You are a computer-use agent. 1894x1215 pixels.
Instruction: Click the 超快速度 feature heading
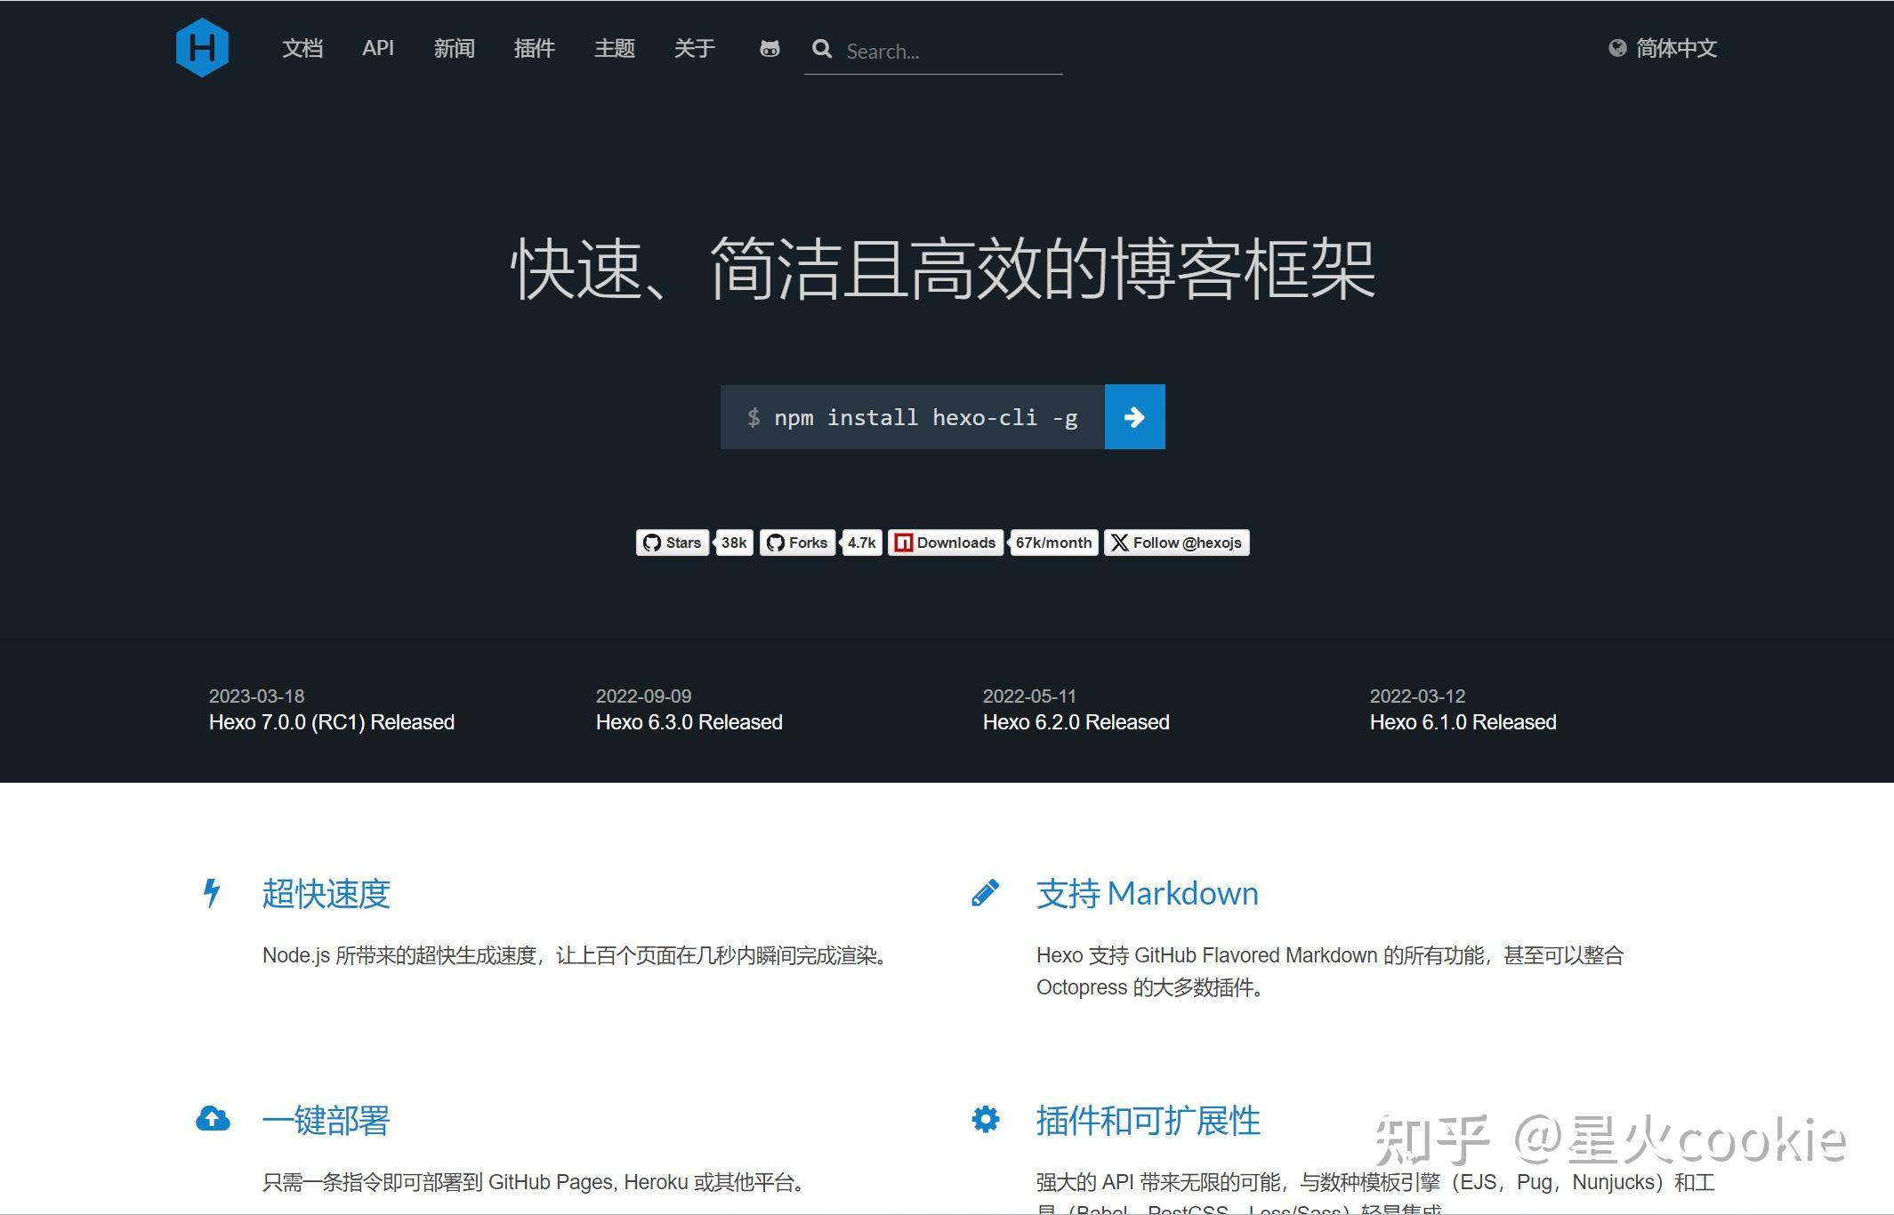[326, 893]
